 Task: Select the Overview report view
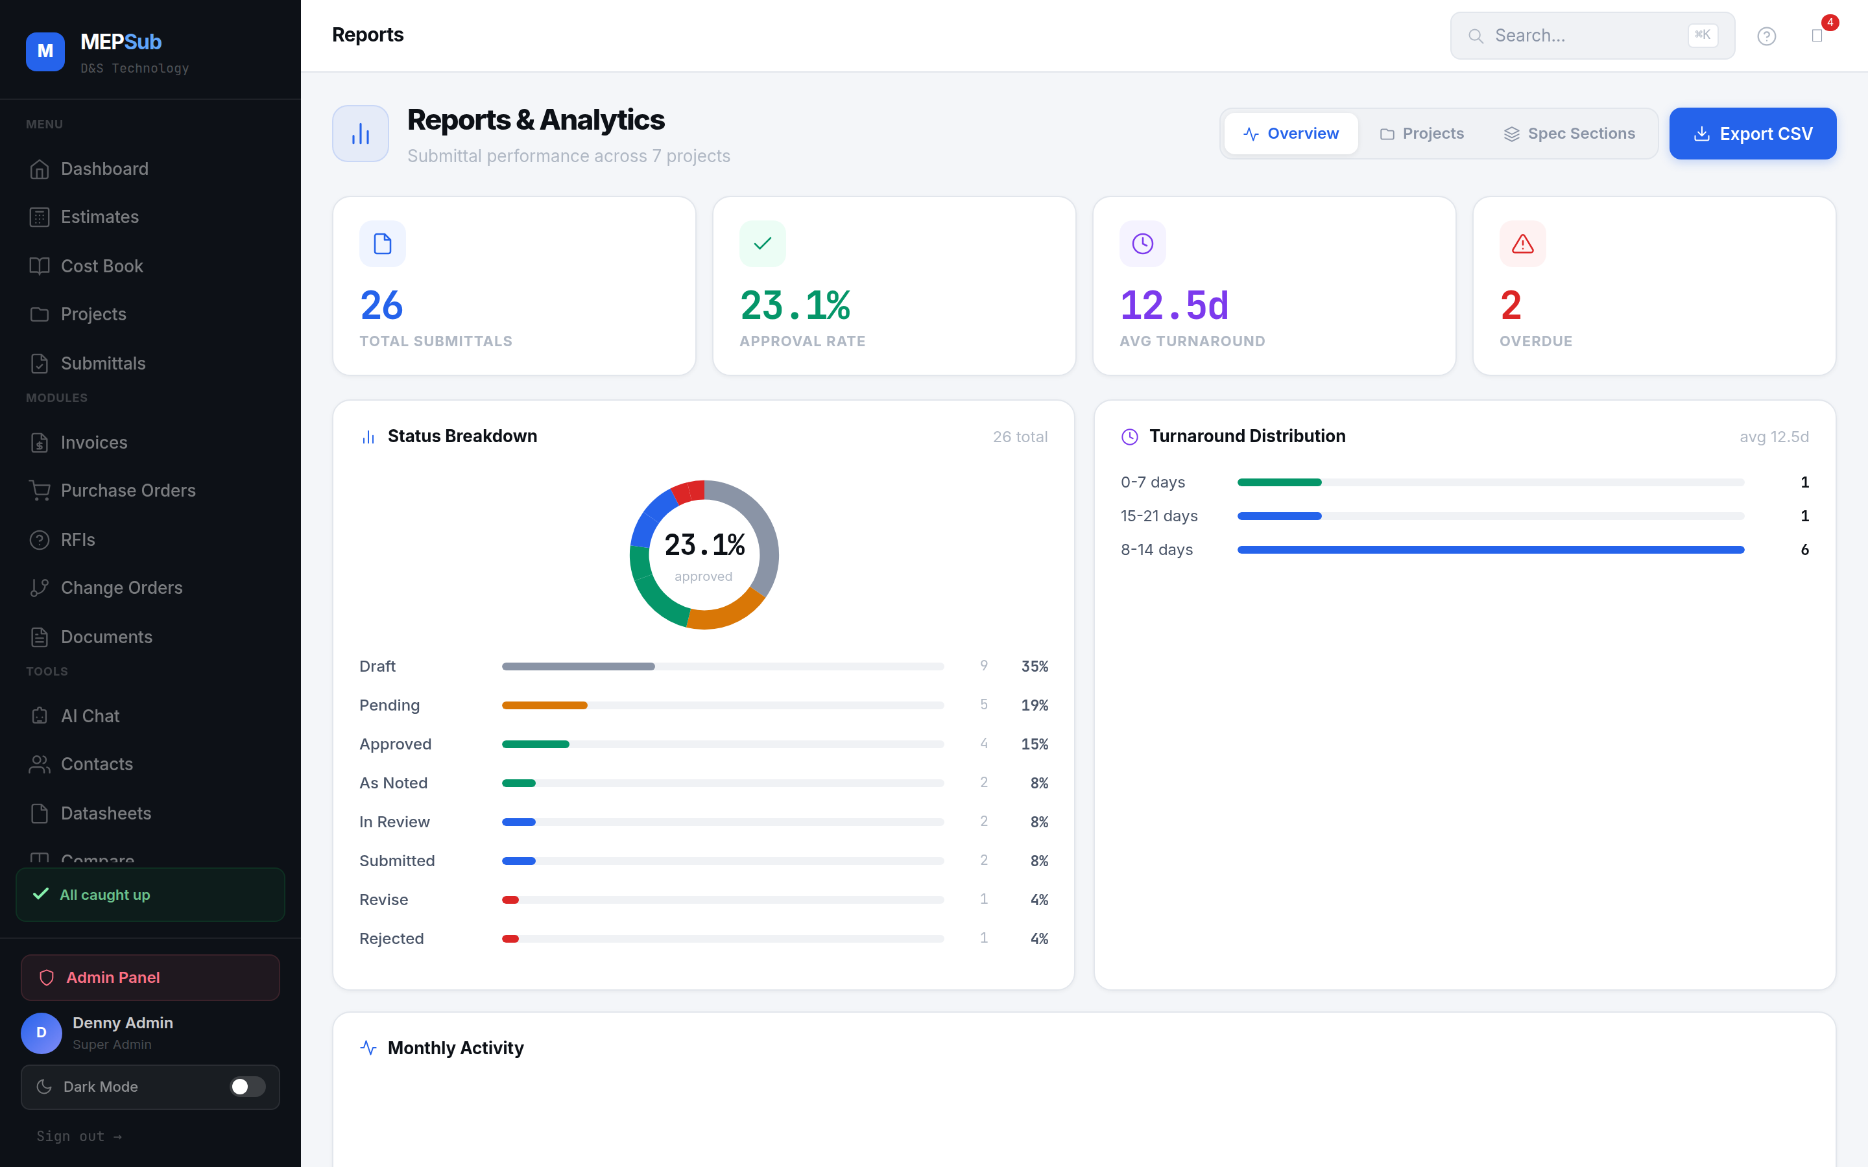coord(1290,133)
